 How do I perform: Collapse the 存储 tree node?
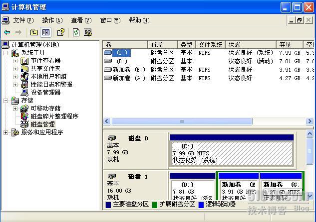(x=6, y=101)
